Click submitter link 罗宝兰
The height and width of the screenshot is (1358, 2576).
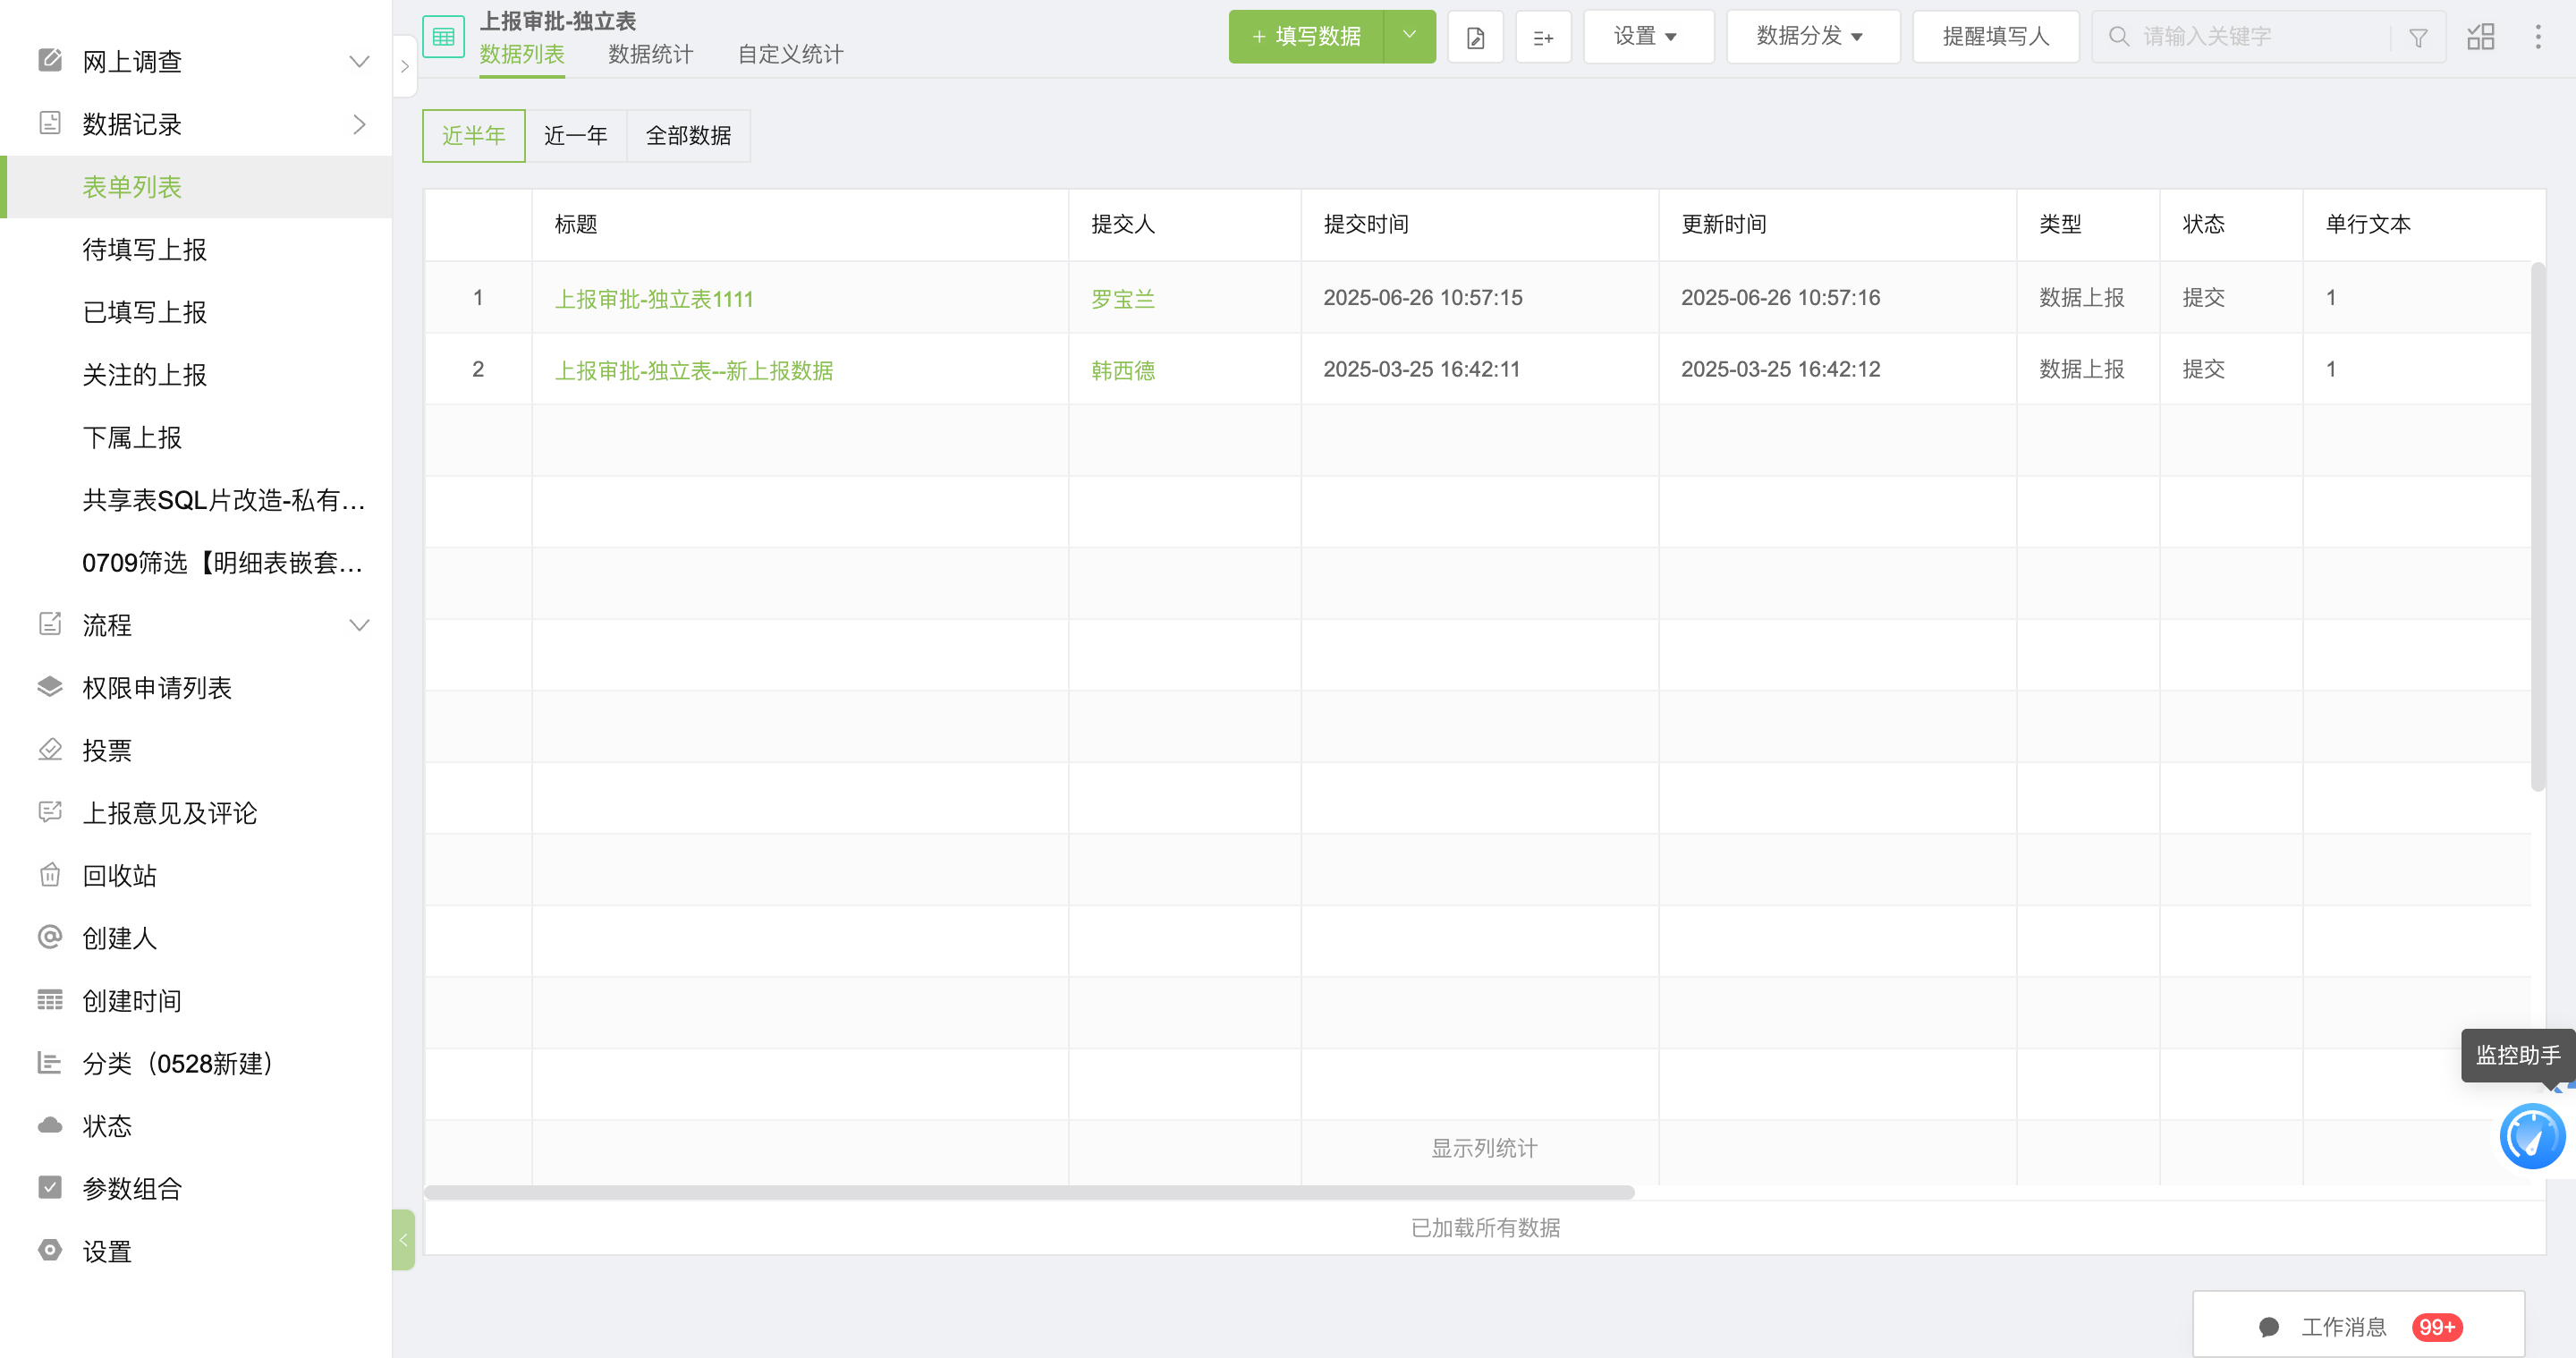pyautogui.click(x=1123, y=298)
